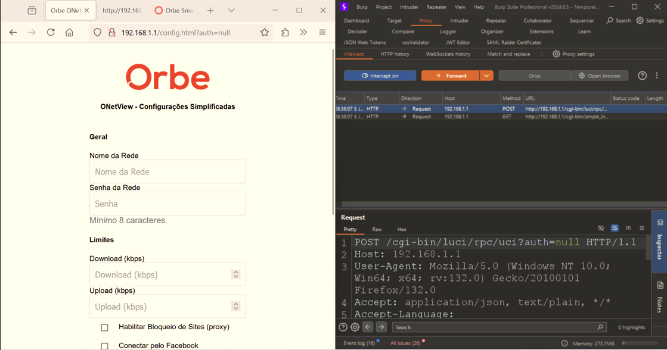Click insecure connection lock icon

[x=112, y=32]
